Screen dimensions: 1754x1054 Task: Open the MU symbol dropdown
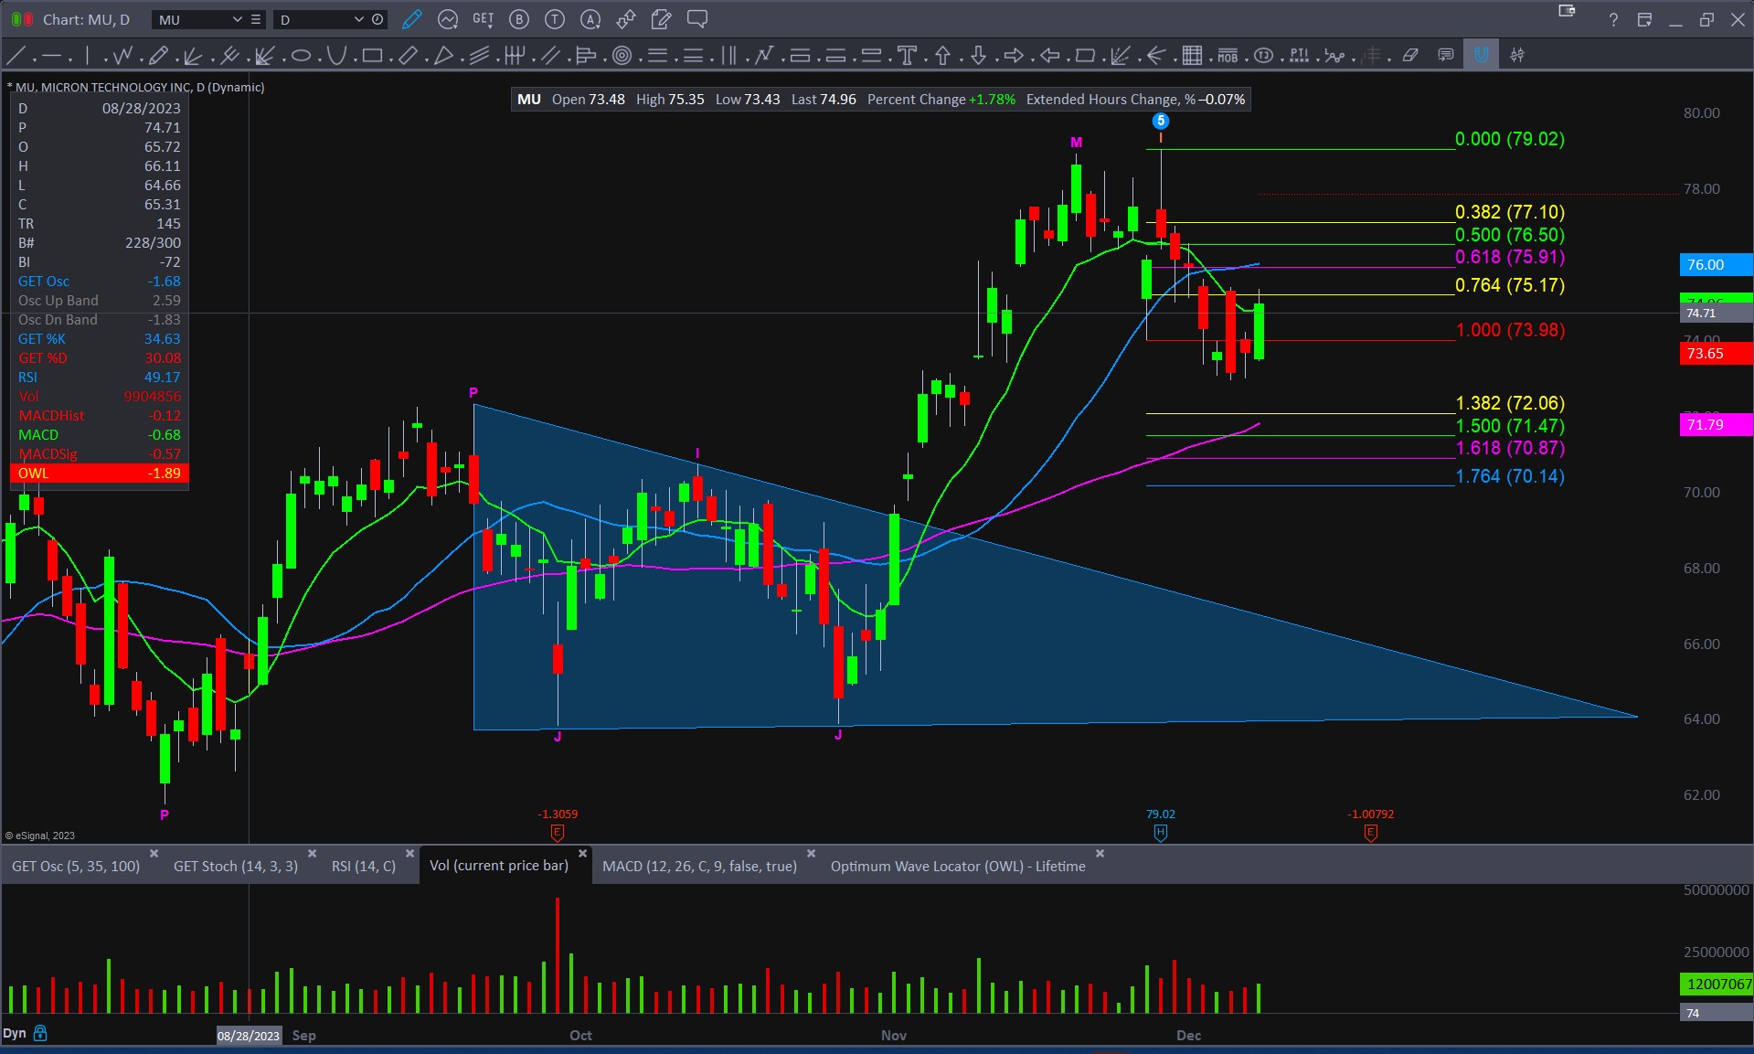point(237,19)
